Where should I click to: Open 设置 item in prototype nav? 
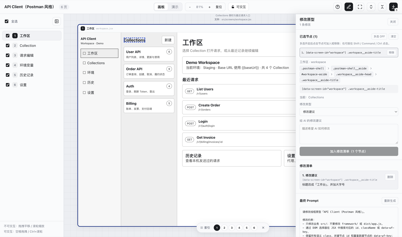pyautogui.click(x=99, y=93)
